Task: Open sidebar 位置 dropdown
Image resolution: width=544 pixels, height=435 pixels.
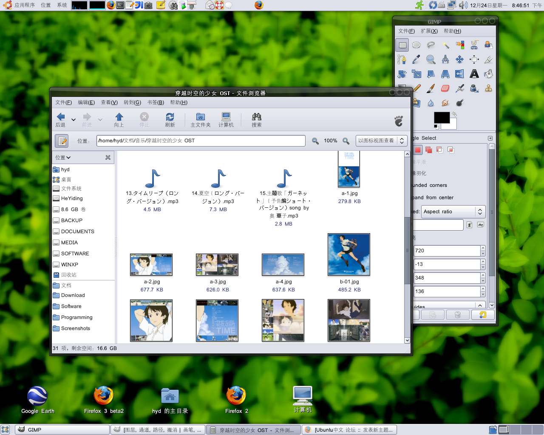Action: click(x=63, y=158)
